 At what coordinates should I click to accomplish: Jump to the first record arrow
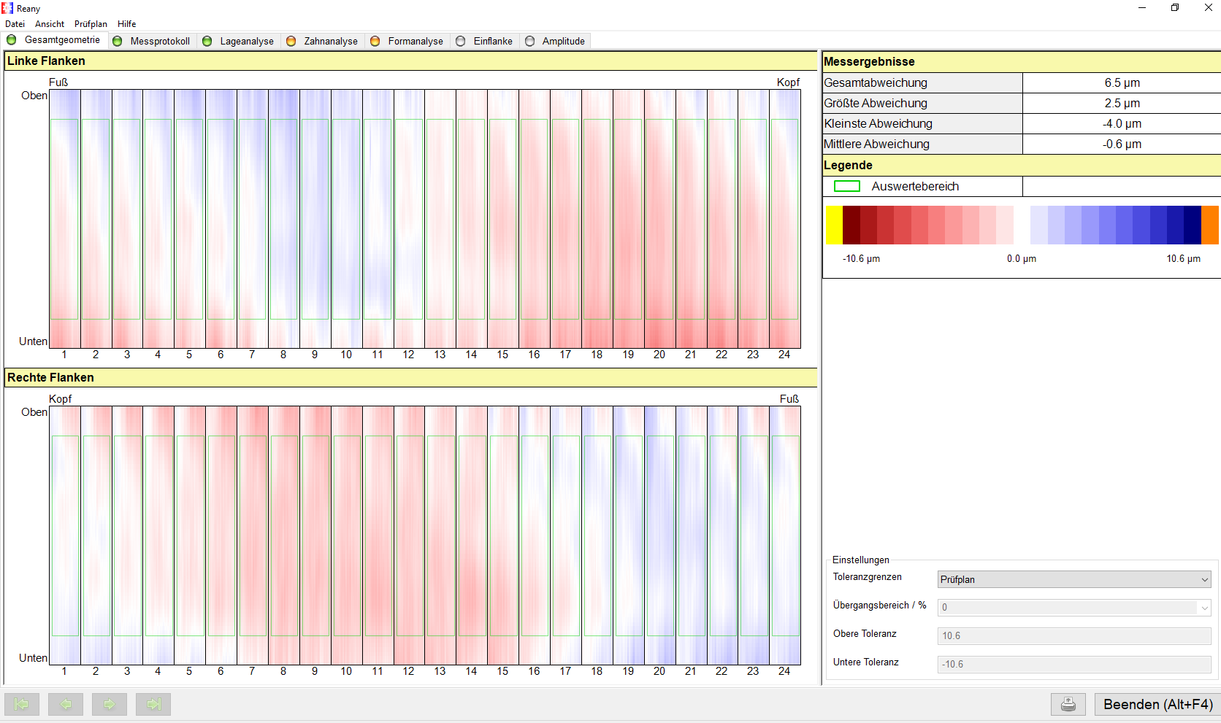[x=22, y=704]
